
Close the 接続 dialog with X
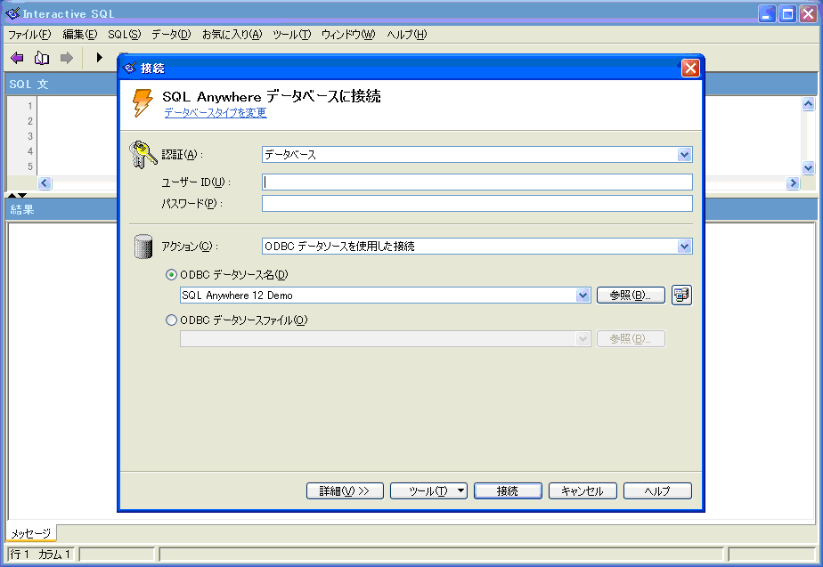(690, 68)
